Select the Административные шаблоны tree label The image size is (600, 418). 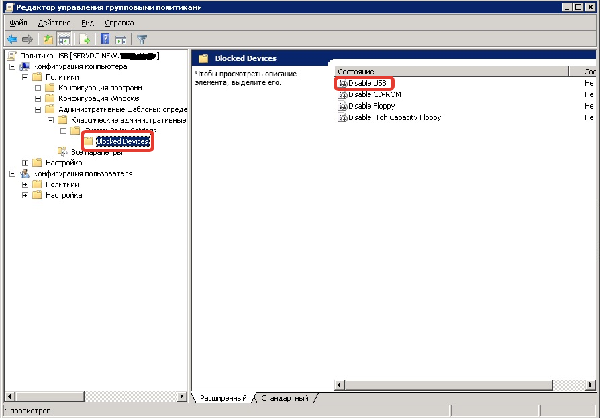pyautogui.click(x=122, y=109)
